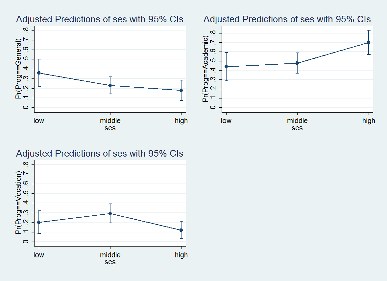Click the "ses" x-axis title under Academic plot

(x=297, y=128)
